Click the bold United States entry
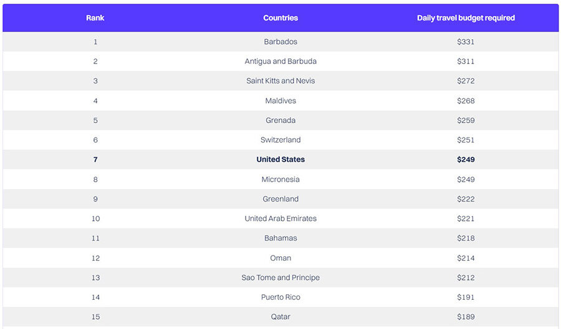This screenshot has width=561, height=329. click(x=280, y=159)
